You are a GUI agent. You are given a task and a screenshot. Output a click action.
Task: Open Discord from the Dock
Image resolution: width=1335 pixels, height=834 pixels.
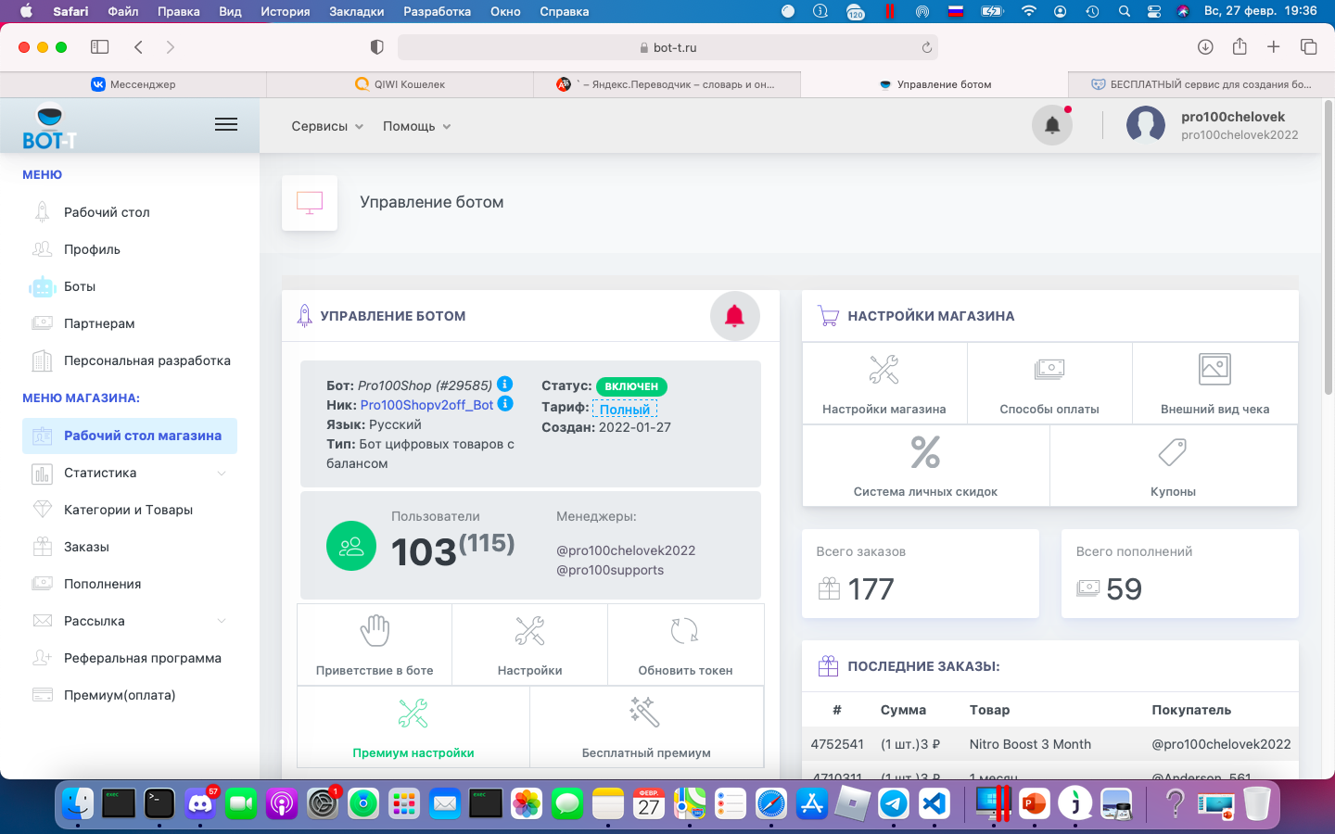(200, 802)
